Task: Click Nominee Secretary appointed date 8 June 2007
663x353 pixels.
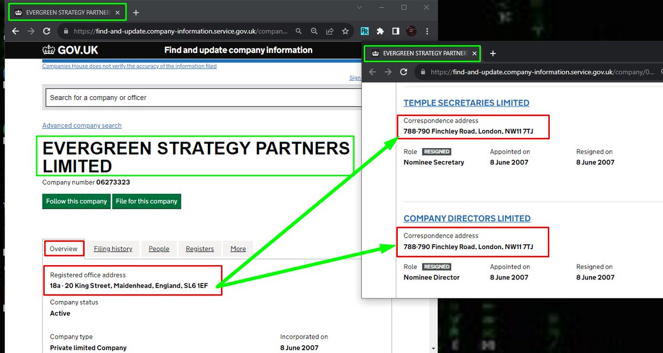Action: [509, 162]
